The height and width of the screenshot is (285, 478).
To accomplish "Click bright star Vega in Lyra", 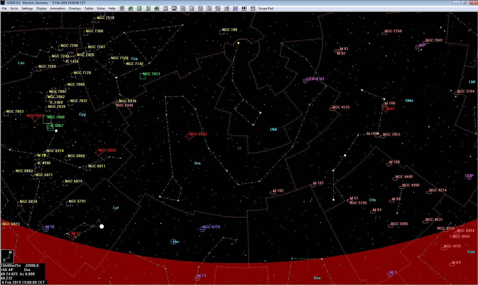I will (102, 226).
